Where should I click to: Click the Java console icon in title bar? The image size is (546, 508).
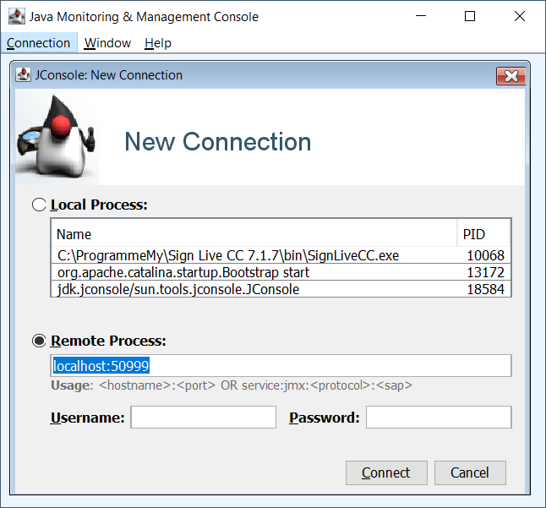[16, 16]
